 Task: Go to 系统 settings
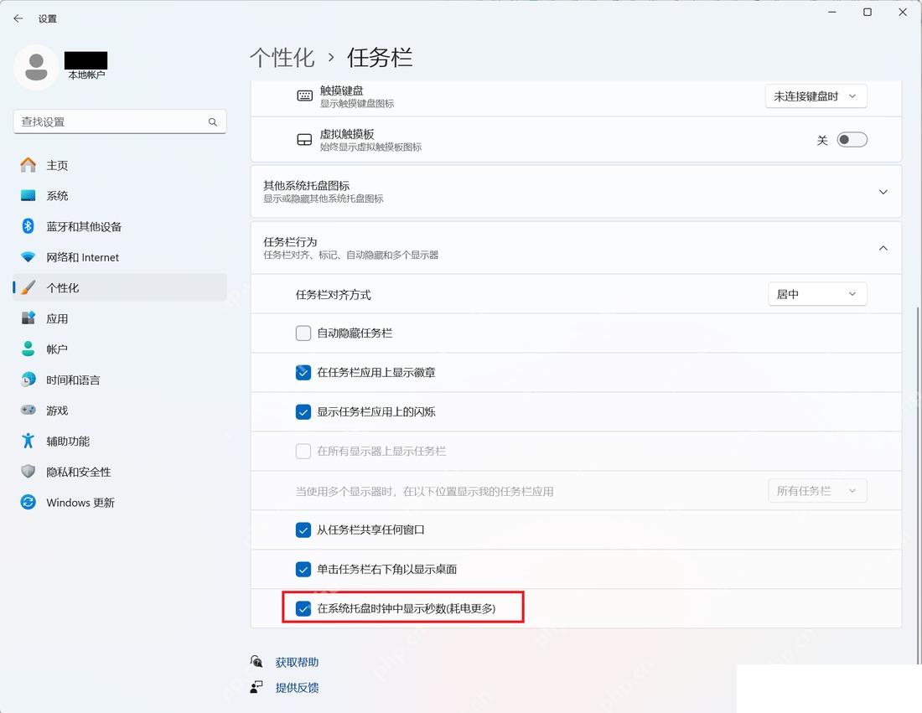119,196
